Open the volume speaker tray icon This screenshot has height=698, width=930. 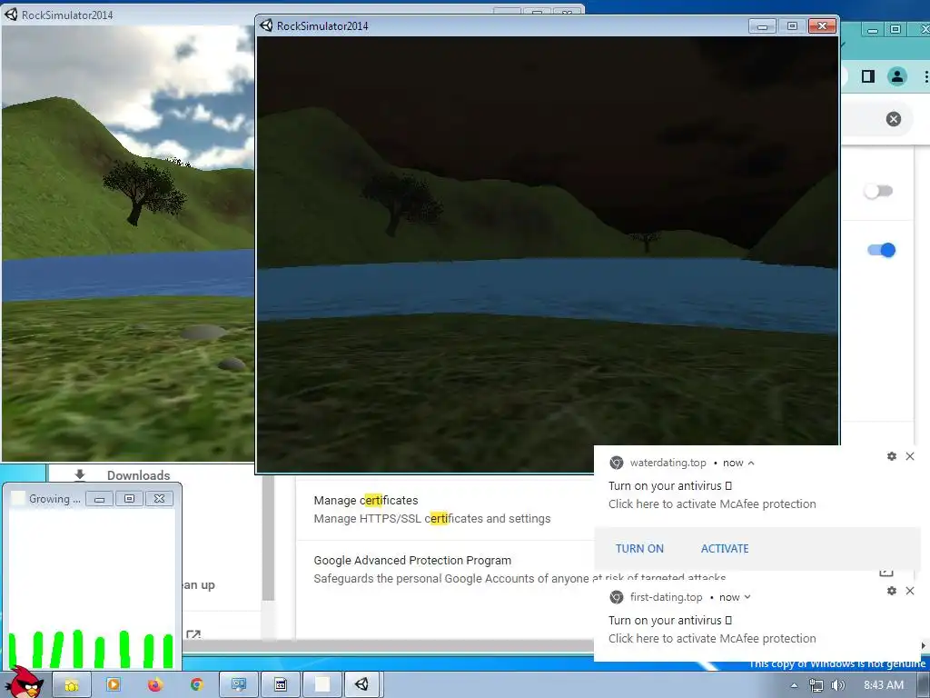(x=838, y=685)
